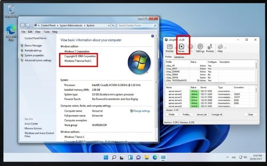Click the profiles list horizontal scrollbar
The image size is (267, 166).
pyautogui.click(x=197, y=83)
